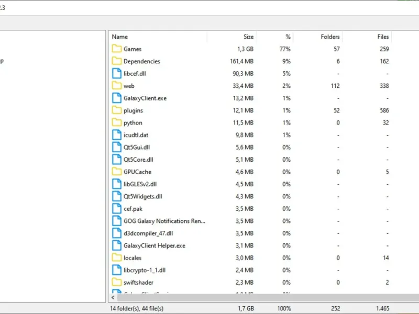Select the GOG Galaxy Notifications Ren... name
Screen dimensions: 419x314
tap(164, 221)
